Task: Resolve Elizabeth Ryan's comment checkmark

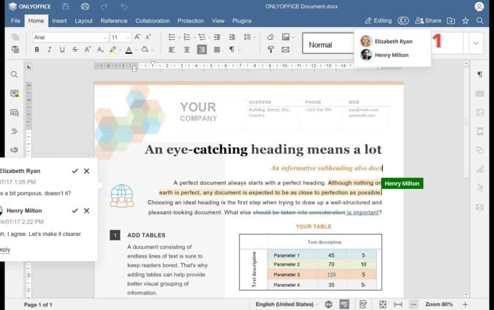Action: point(74,171)
